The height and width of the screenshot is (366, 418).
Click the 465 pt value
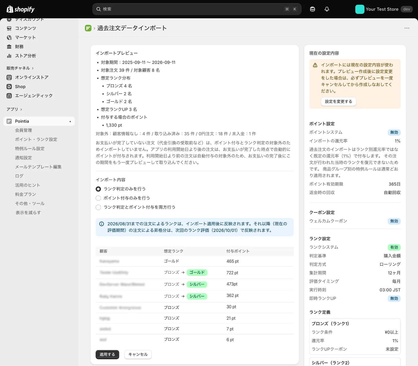(233, 261)
